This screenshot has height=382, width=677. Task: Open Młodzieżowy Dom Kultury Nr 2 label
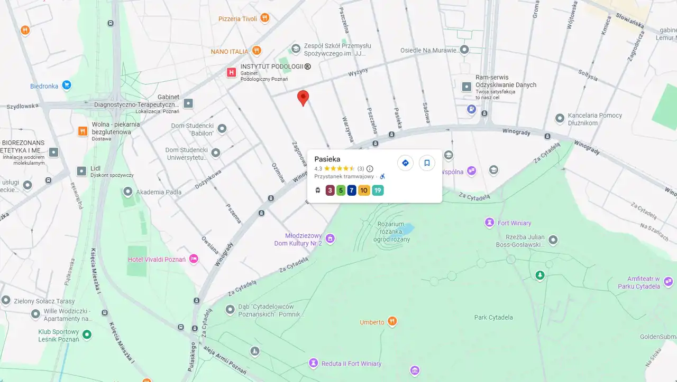[298, 240]
